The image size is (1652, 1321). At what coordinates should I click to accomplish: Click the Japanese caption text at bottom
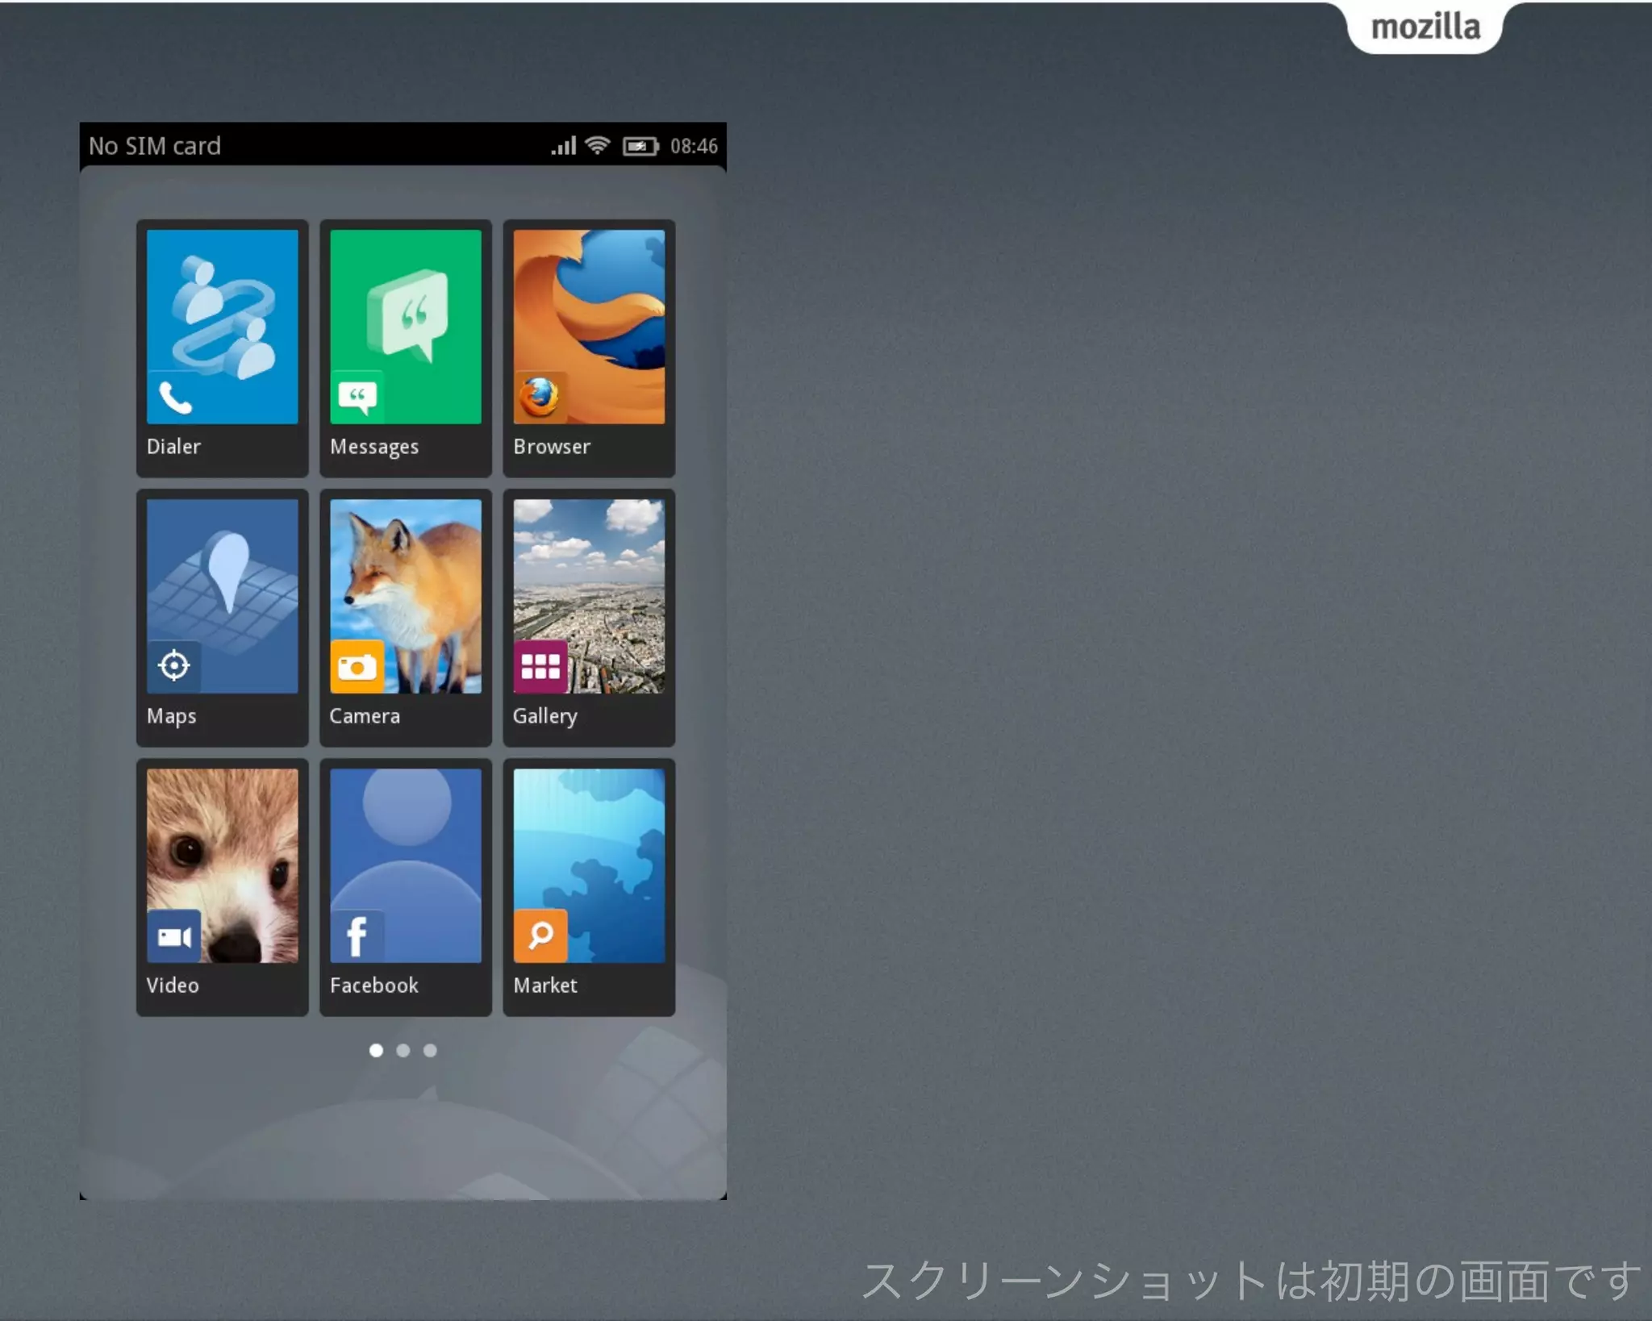1251,1281
